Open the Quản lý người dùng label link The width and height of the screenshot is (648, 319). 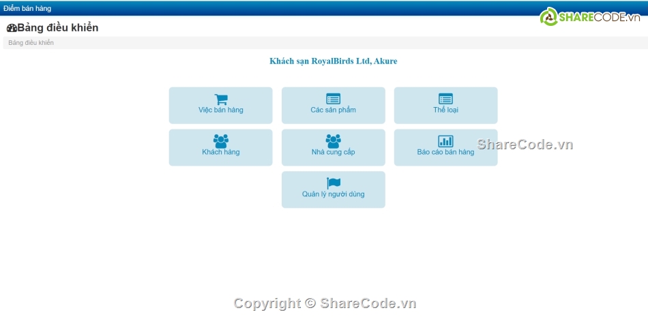(x=333, y=194)
